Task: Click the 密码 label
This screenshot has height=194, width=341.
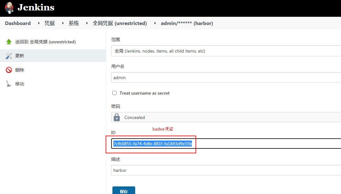Action: pos(116,106)
